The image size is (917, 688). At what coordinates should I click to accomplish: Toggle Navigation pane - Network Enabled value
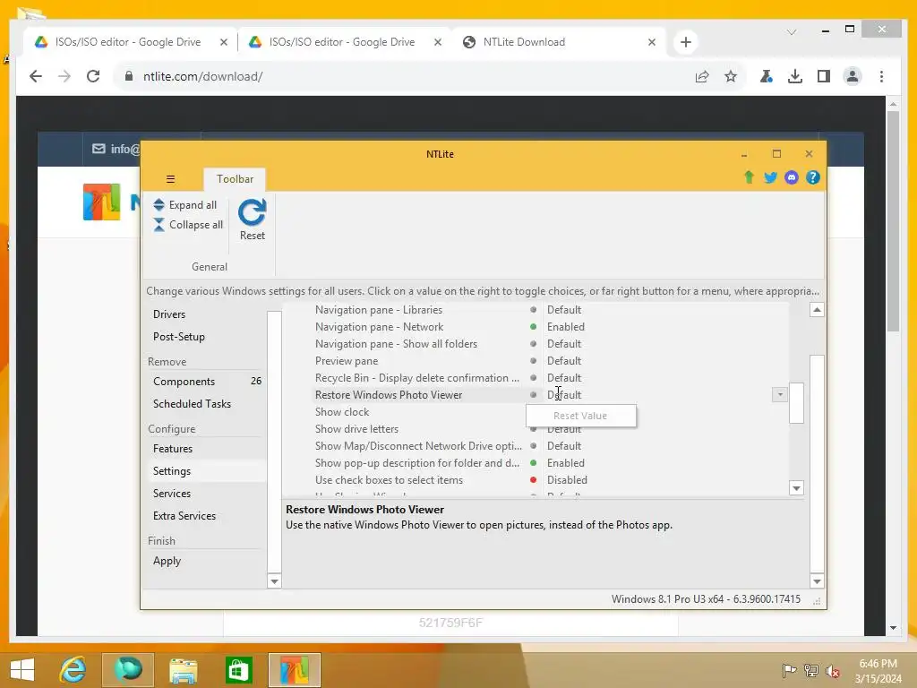point(566,326)
